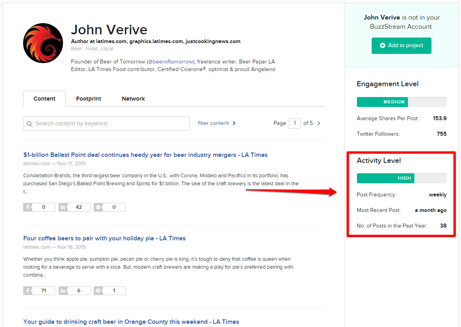Click the green Engagement Level progress bar
461x327 pixels.
click(x=382, y=102)
